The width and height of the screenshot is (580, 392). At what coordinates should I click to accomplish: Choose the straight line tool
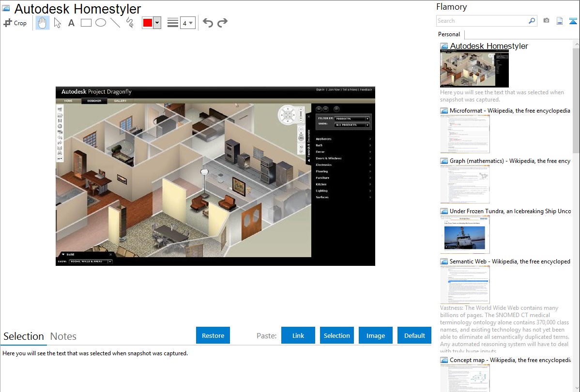115,23
